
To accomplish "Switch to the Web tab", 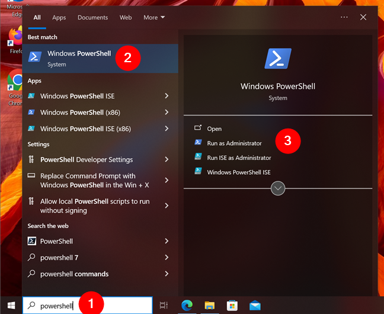I will (x=126, y=17).
